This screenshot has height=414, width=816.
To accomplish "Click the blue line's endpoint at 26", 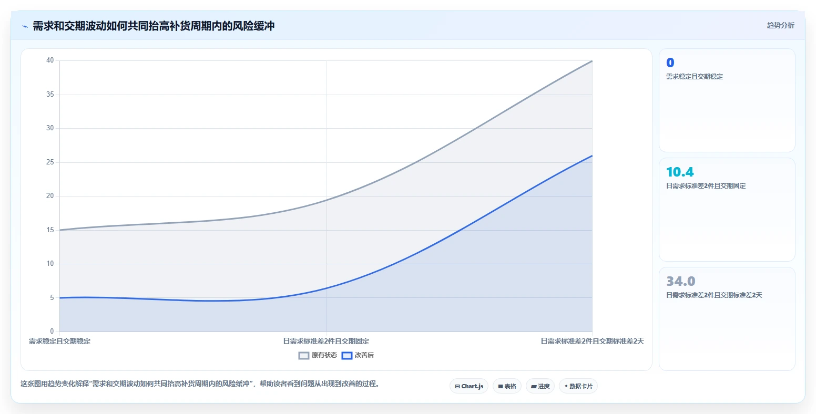I will [592, 156].
